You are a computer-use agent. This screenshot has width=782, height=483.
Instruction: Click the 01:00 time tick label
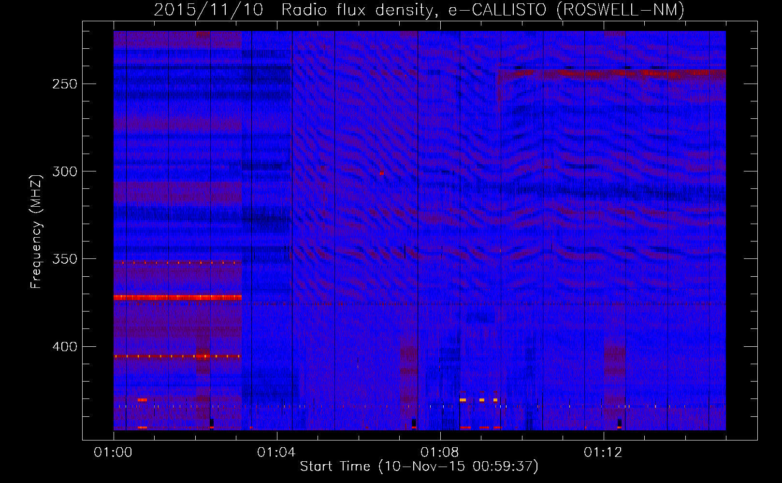point(113,453)
